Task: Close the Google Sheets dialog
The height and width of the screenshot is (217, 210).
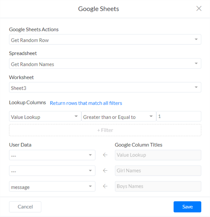Action: (199, 9)
